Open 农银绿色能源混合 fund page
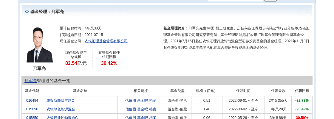The width and height of the screenshot is (334, 119). click(61, 109)
